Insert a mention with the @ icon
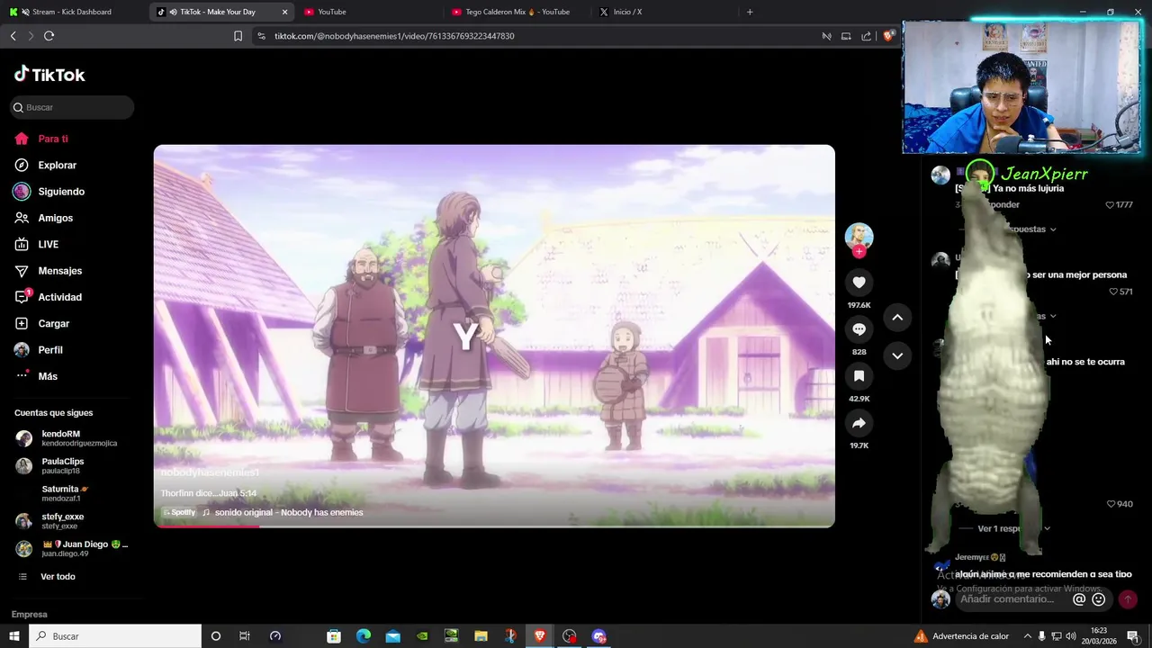The width and height of the screenshot is (1152, 648). point(1079,599)
